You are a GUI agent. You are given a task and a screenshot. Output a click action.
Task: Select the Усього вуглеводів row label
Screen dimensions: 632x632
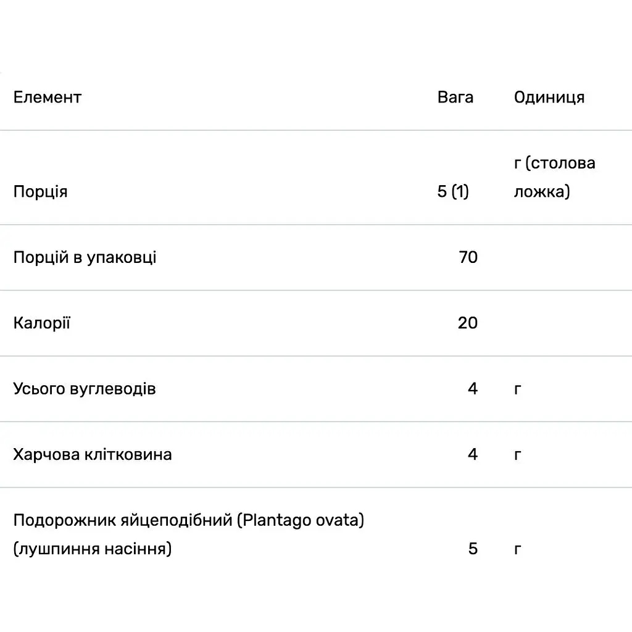[84, 389]
